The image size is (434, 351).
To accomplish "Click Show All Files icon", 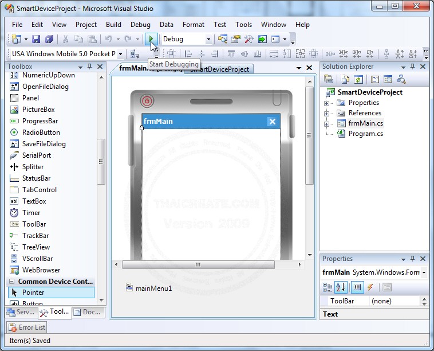I will click(345, 80).
